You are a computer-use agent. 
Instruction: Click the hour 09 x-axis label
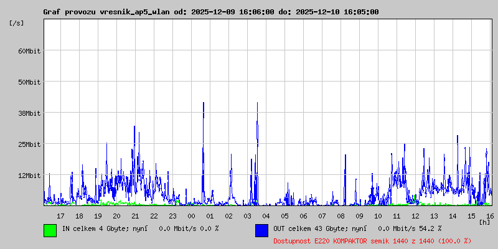[360, 216]
